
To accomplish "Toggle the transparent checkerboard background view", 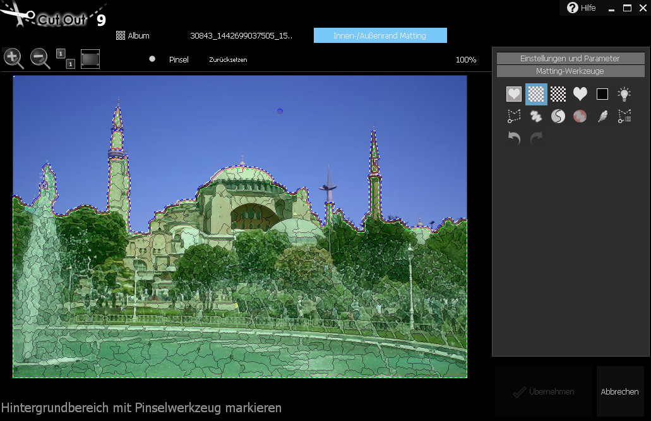I will pos(536,94).
